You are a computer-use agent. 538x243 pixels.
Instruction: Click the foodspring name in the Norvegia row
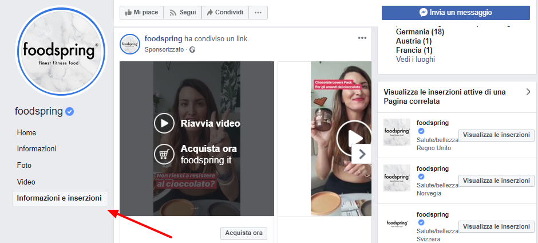[433, 168]
